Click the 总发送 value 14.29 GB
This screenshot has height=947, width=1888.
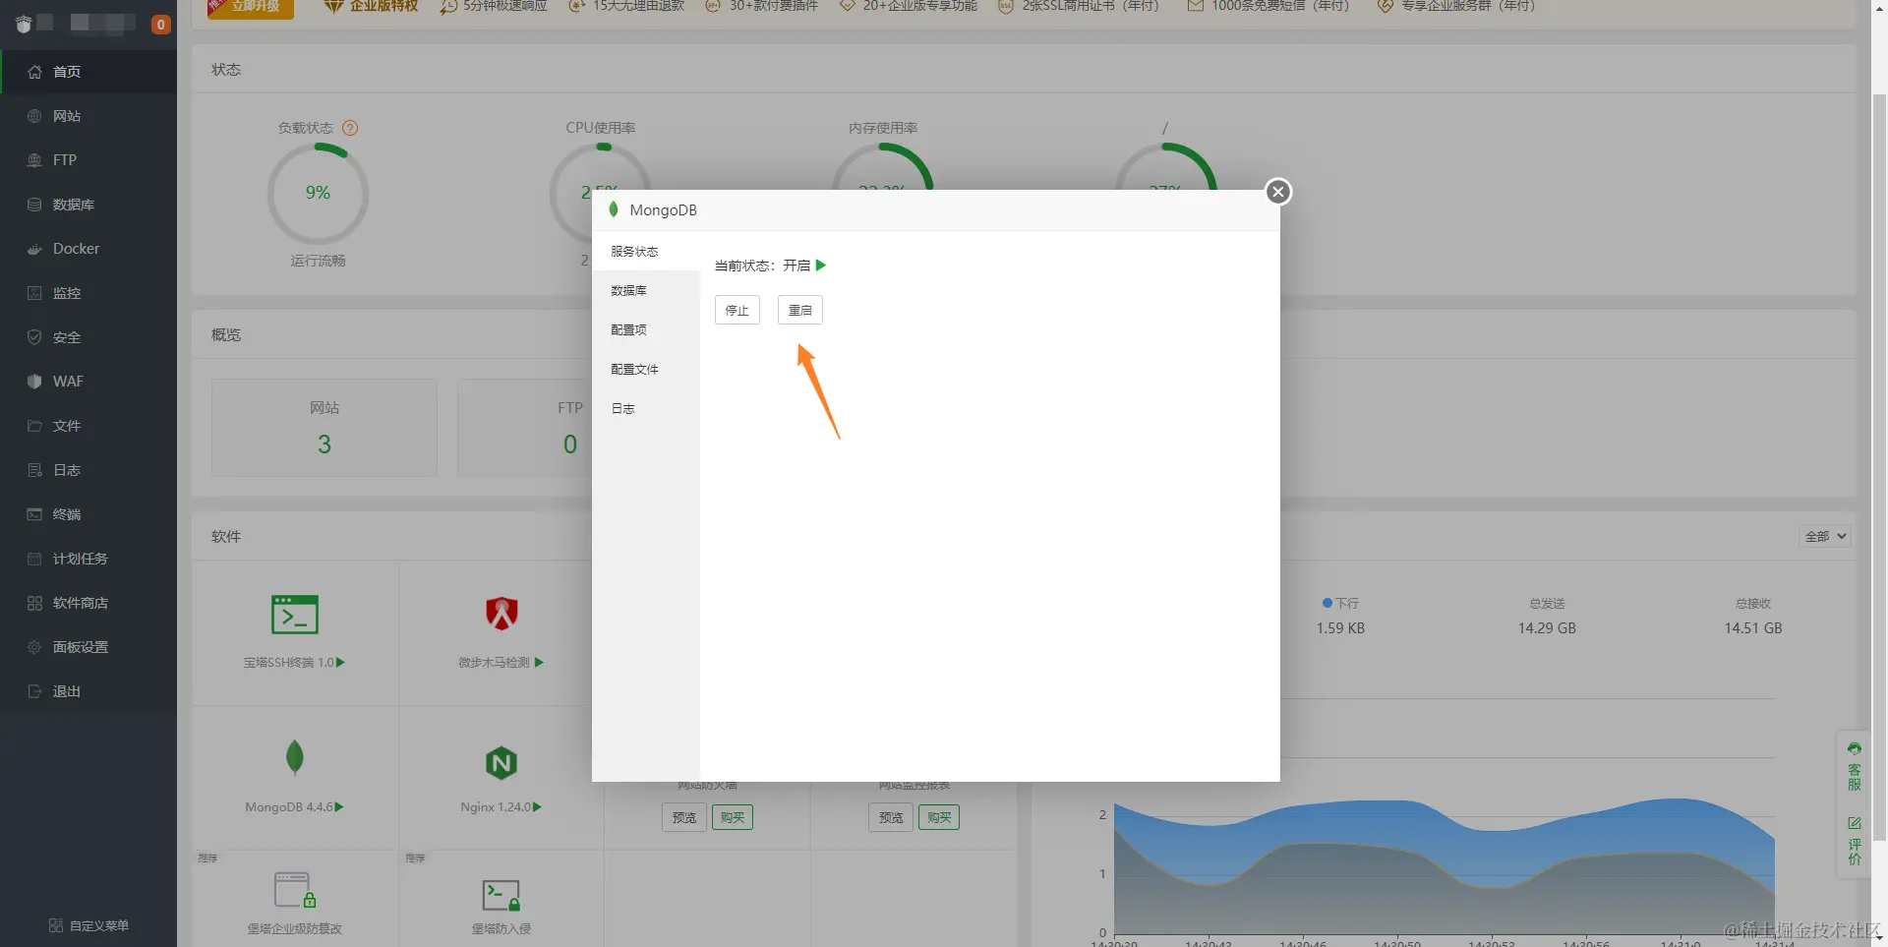point(1547,628)
